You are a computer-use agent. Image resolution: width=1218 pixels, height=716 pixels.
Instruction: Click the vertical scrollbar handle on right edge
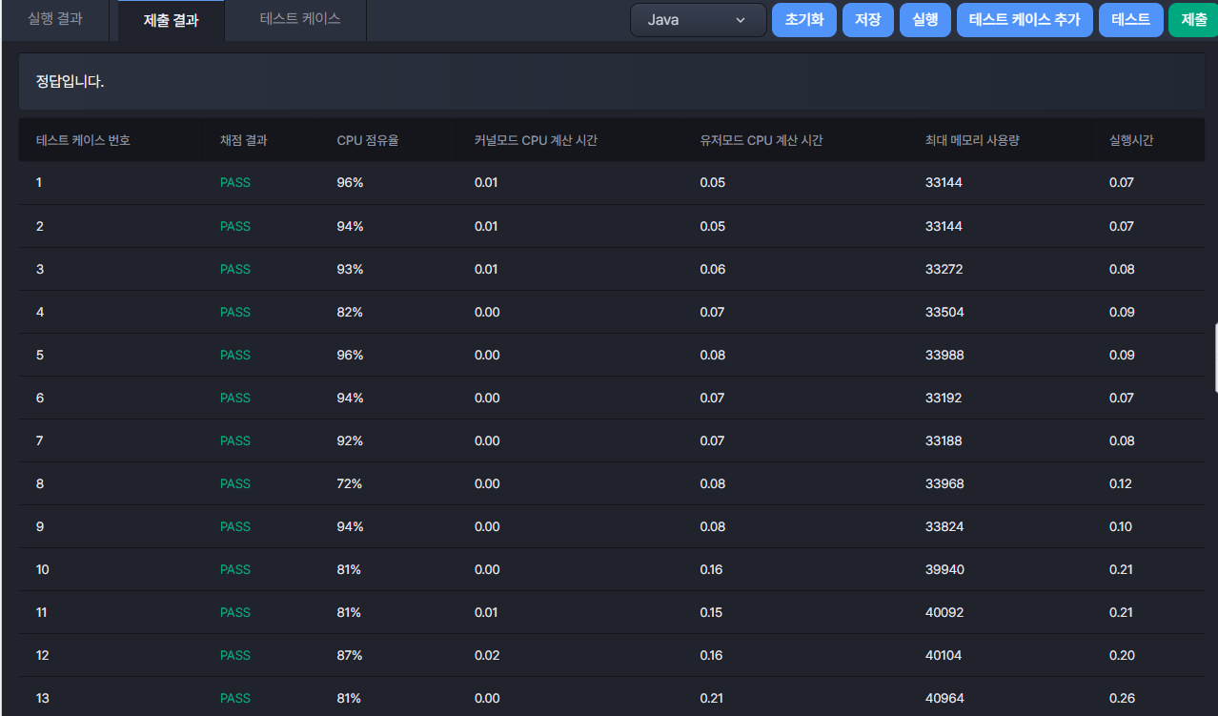click(x=1215, y=358)
